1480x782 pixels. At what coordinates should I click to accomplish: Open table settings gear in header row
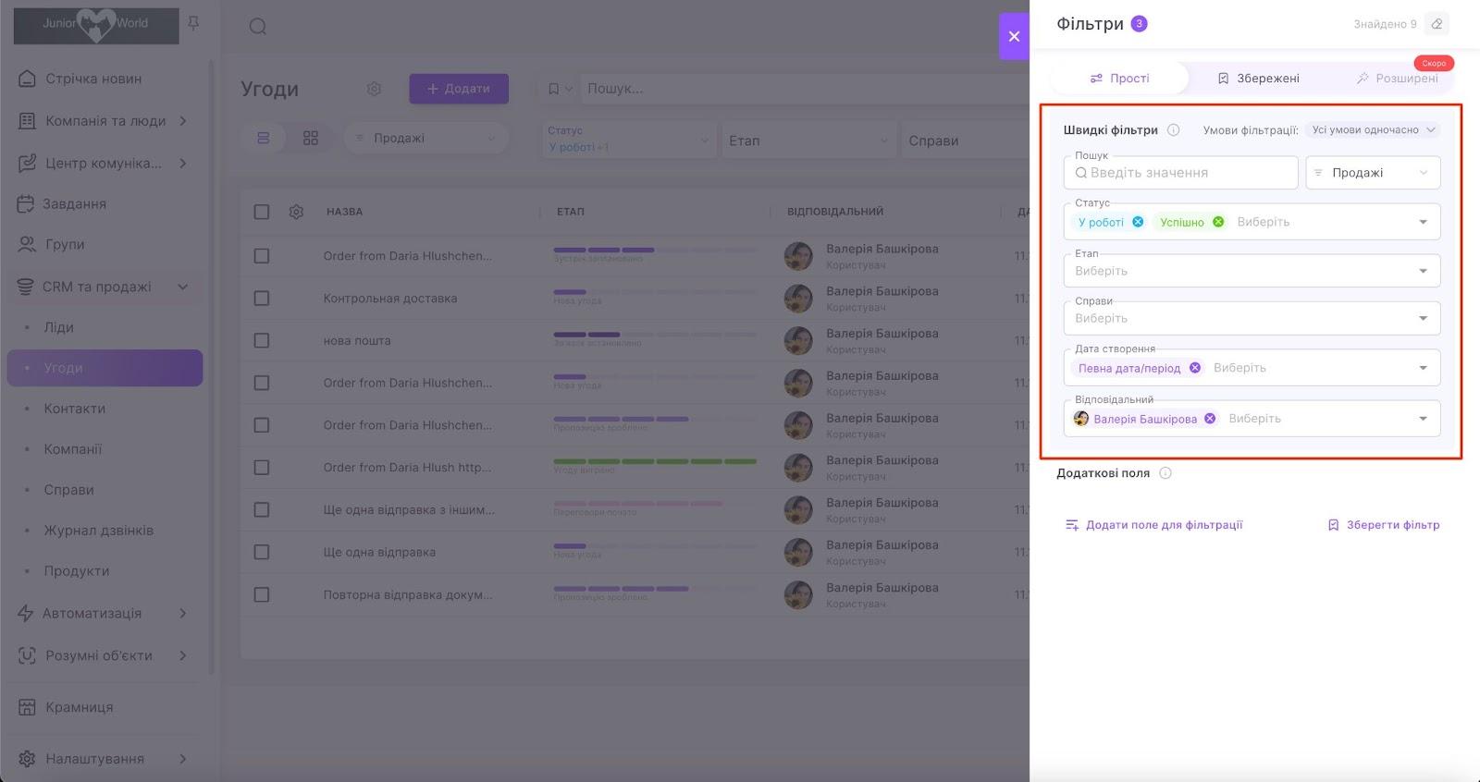click(x=296, y=212)
